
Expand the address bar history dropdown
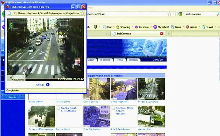pos(174,14)
